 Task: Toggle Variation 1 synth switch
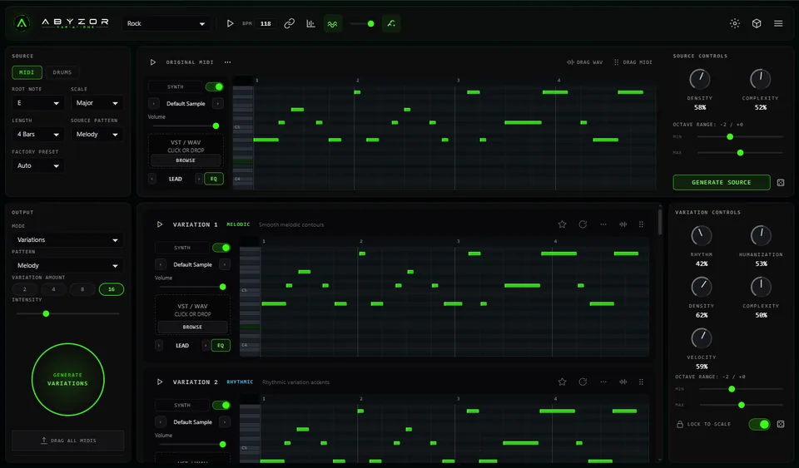[221, 248]
